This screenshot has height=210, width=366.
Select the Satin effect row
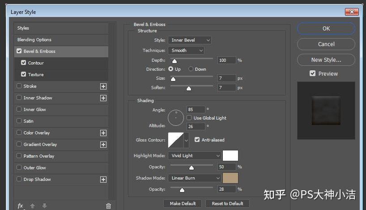(x=61, y=121)
